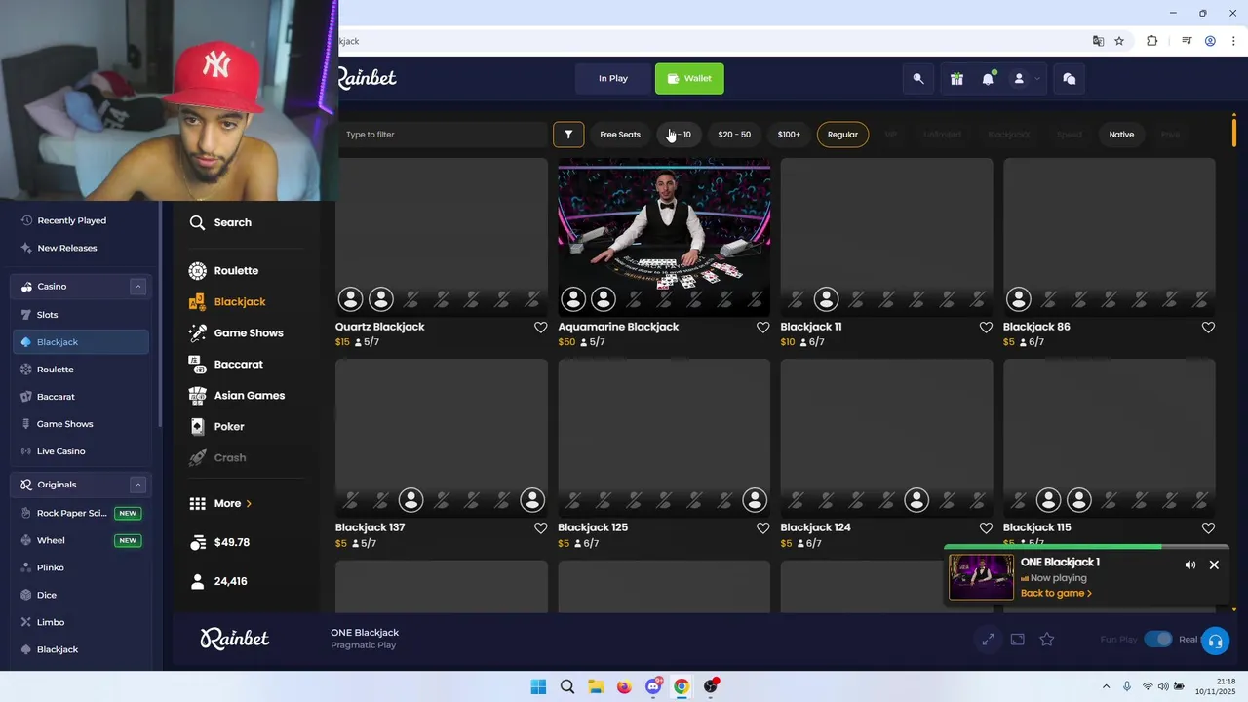Viewport: 1248px width, 702px height.
Task: Click the Game Shows icon in lobby menu
Action: 197,332
